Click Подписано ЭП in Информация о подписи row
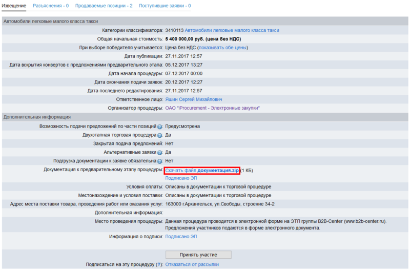The width and height of the screenshot is (410, 271). pyautogui.click(x=181, y=237)
